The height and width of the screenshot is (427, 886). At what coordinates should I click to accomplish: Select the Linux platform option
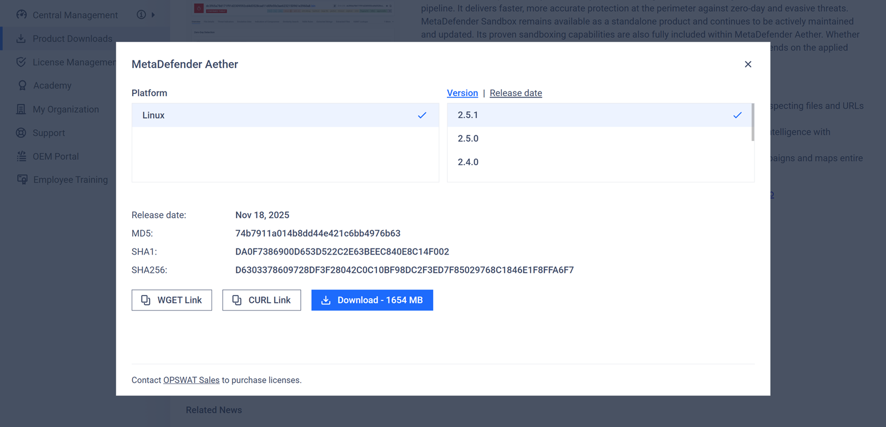(x=285, y=115)
